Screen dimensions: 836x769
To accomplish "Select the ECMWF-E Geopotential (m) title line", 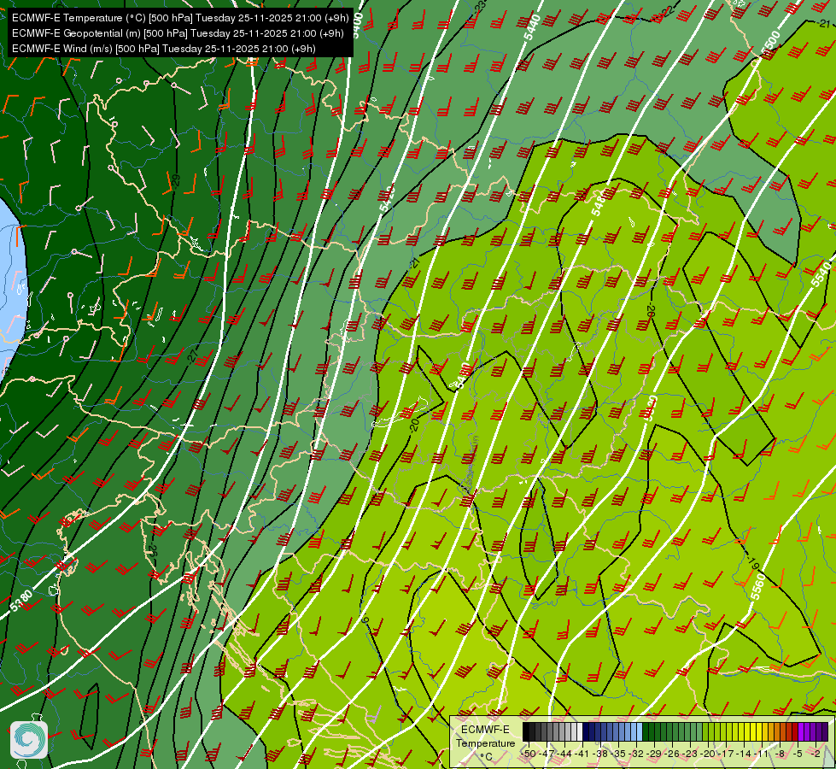I will pos(178,33).
